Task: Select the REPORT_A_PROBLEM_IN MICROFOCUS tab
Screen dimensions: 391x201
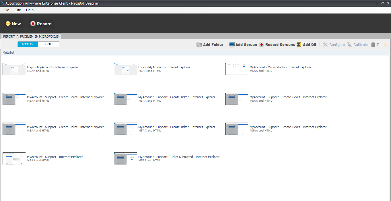Action: click(31, 36)
